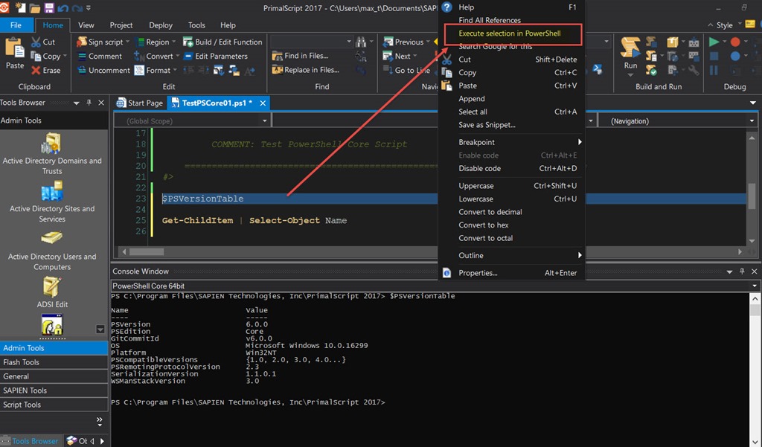
Task: Expand the Navigation combo box
Action: click(x=752, y=121)
